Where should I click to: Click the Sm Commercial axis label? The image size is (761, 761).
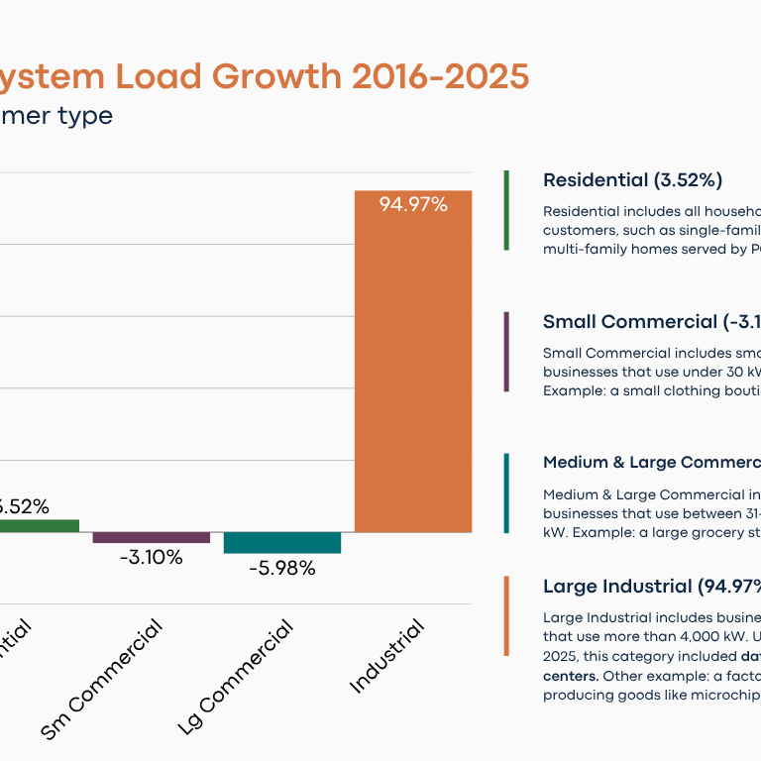[102, 679]
